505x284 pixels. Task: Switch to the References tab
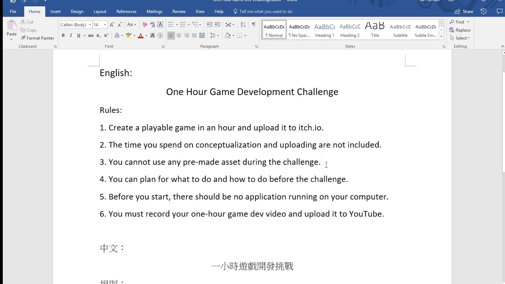pos(126,11)
